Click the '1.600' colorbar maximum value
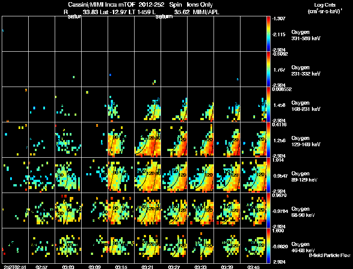Viewport: 353px width, 269px height. [x=278, y=231]
